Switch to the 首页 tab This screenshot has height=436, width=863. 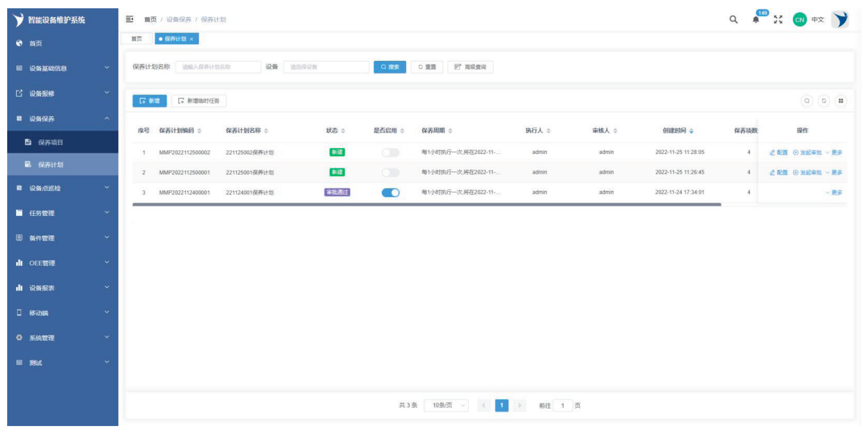[x=136, y=39]
